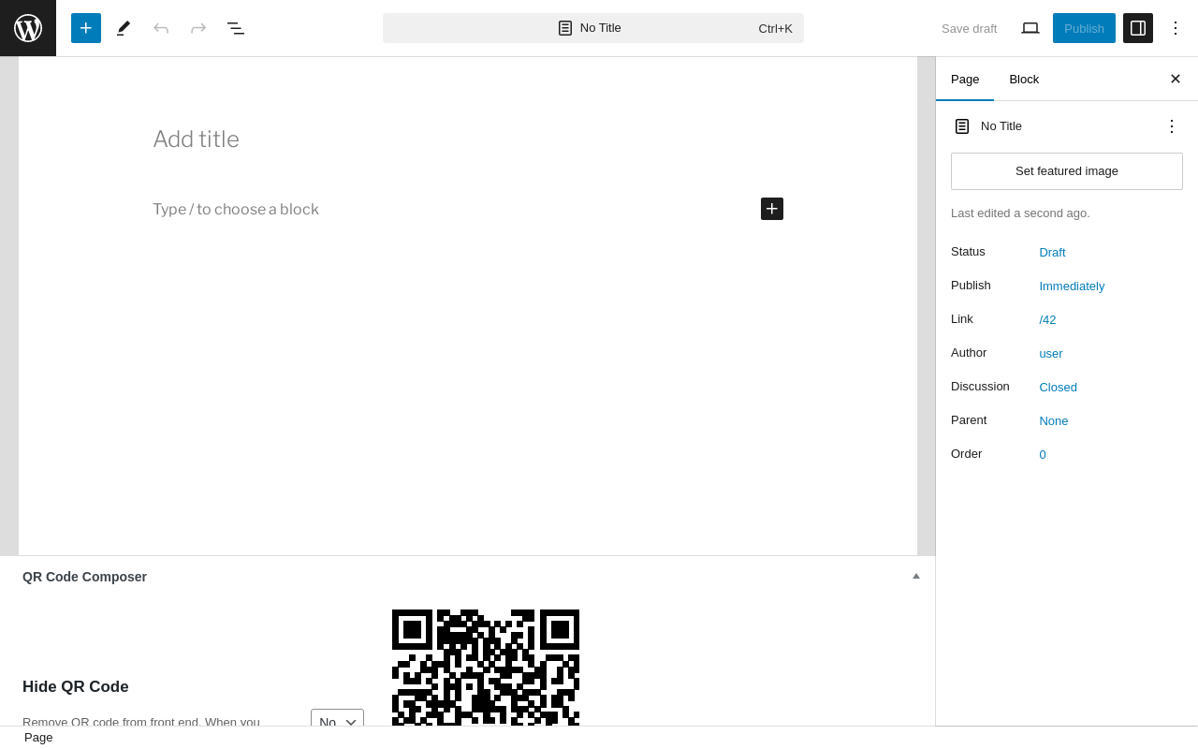Change the None parent page
The image size is (1198, 749).
click(1054, 420)
